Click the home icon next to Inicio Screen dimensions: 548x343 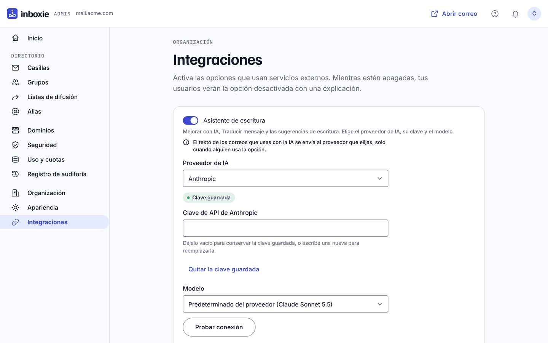tap(15, 38)
